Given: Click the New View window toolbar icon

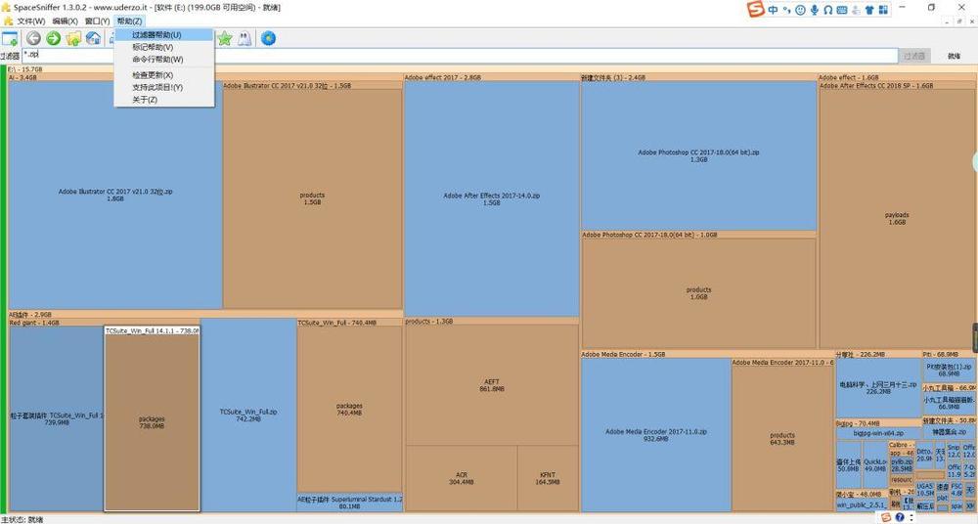Looking at the screenshot, I should point(10,39).
